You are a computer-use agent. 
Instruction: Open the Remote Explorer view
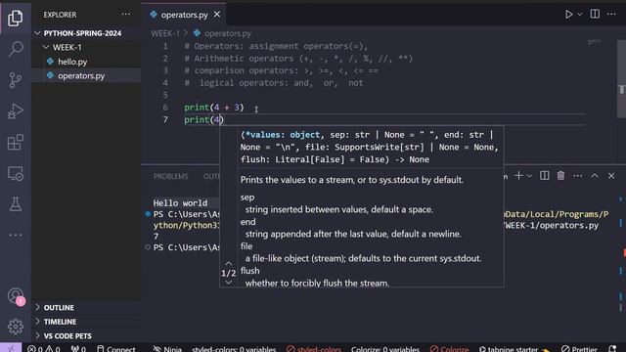click(16, 174)
